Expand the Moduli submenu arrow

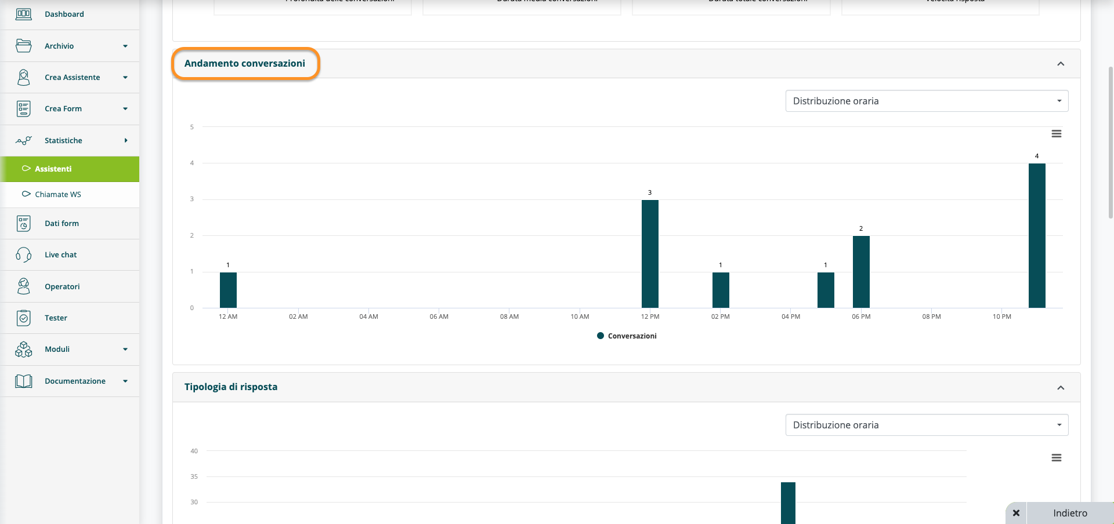coord(125,349)
